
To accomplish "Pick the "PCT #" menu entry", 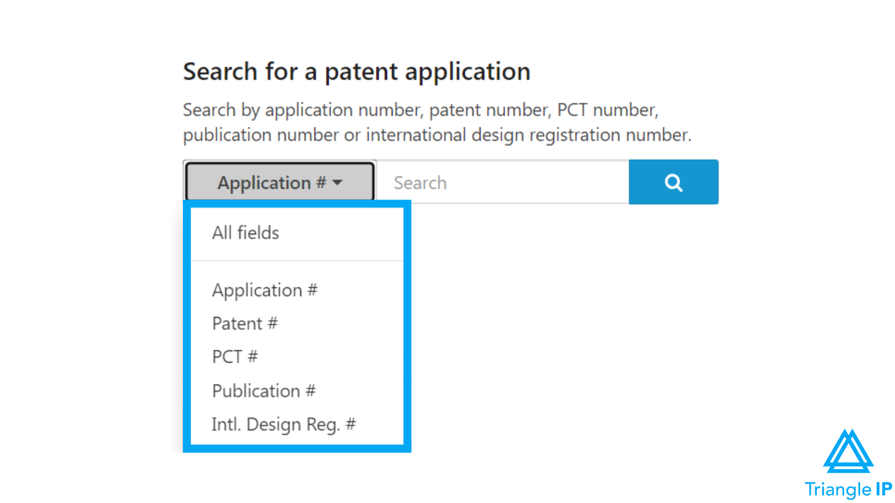I will 235,357.
